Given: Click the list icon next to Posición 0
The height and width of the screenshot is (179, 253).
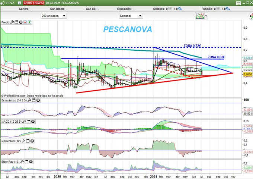Looking at the screenshot, I should pos(218,9).
